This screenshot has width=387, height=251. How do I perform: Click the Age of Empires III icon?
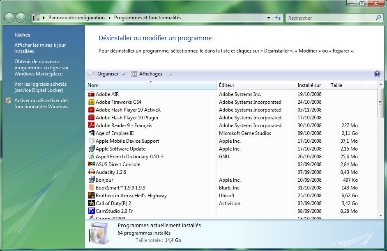tap(91, 133)
